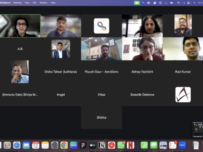Launch Notion from the dock
This screenshot has width=203, height=152.
(x=102, y=145)
